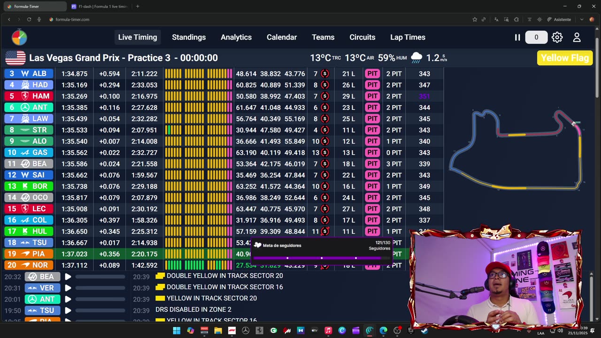Open the Circuits page
Image resolution: width=601 pixels, height=338 pixels.
(362, 38)
